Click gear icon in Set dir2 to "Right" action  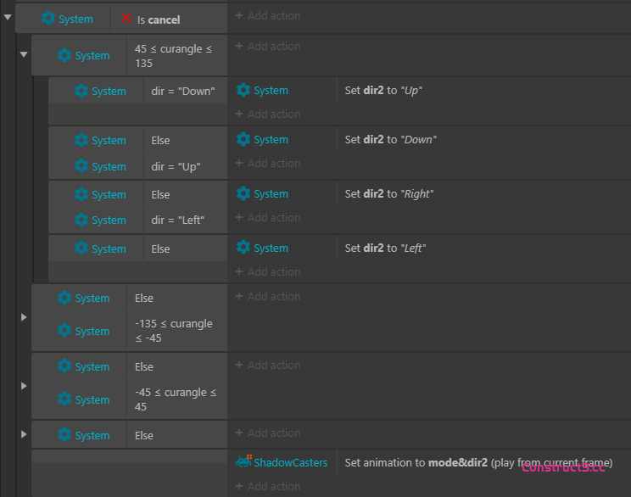coord(243,194)
